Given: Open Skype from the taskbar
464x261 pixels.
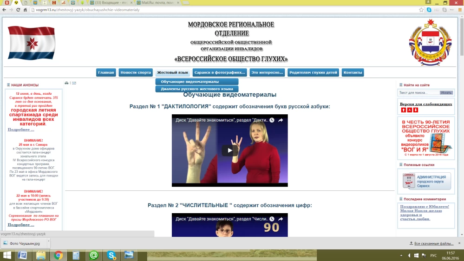Looking at the screenshot, I should coord(111,255).
